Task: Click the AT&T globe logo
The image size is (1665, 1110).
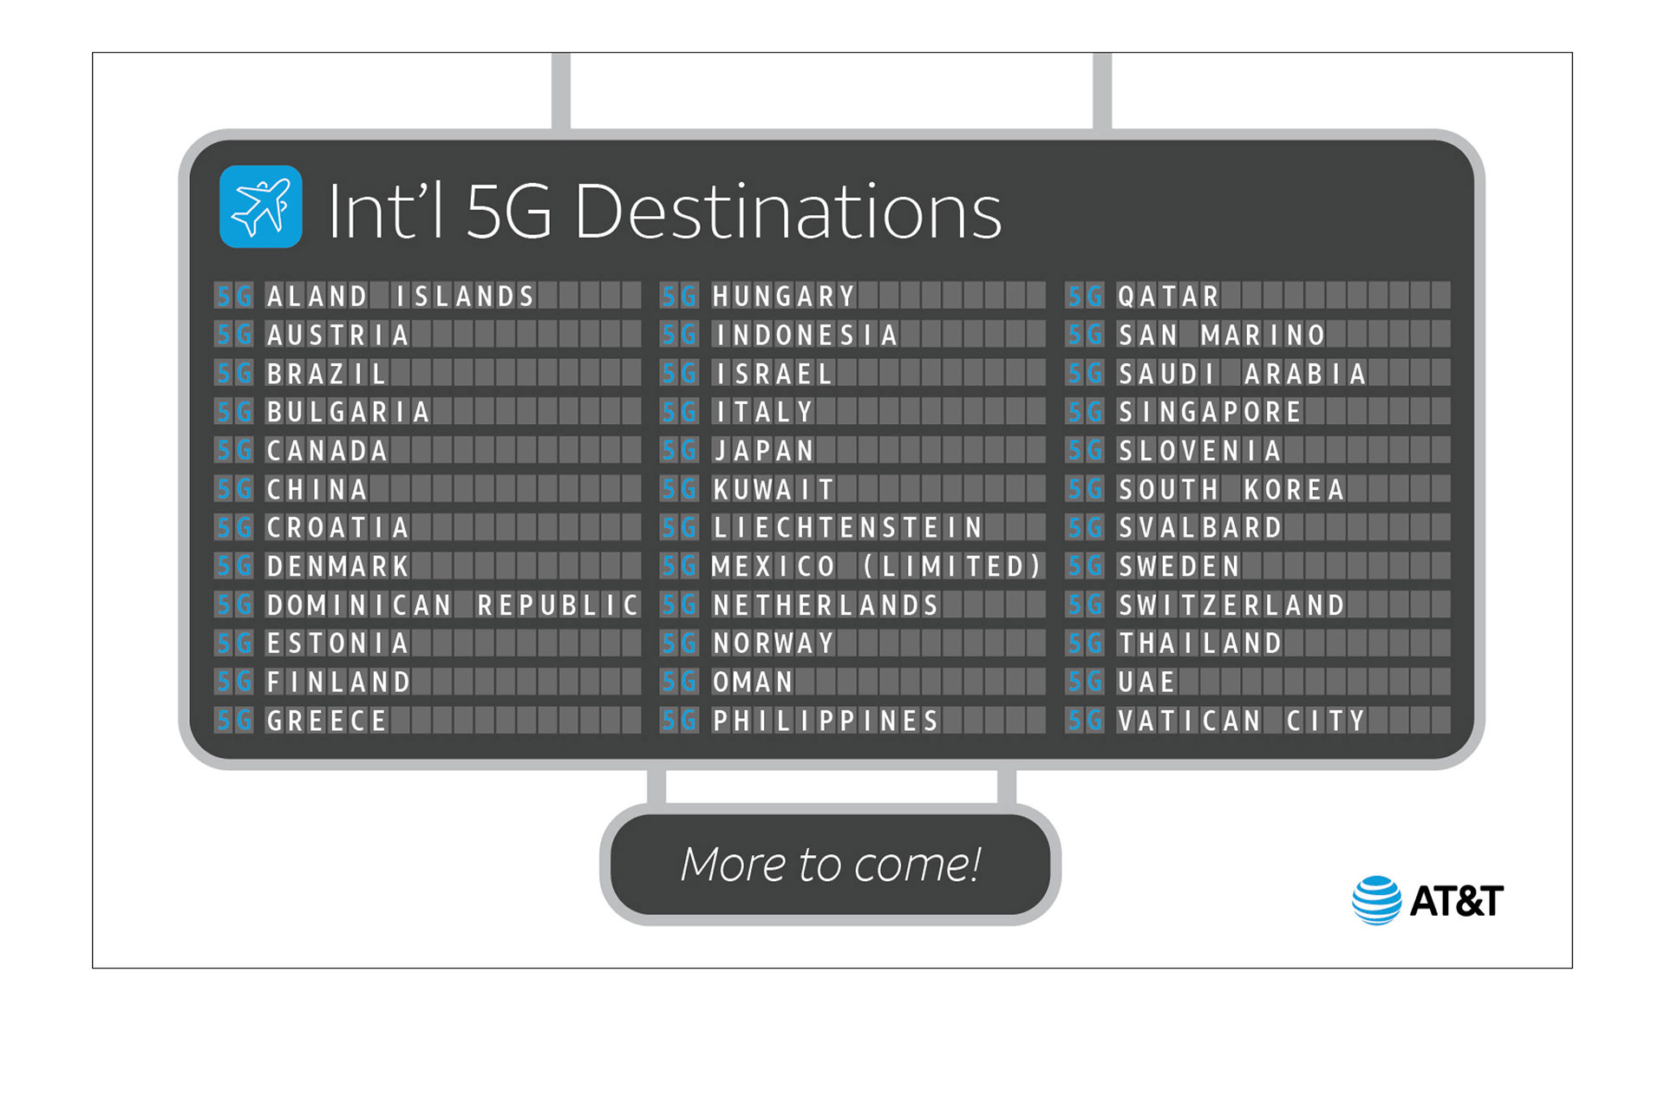Action: click(x=1376, y=900)
